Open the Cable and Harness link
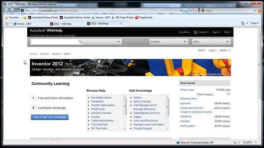 coord(102,120)
